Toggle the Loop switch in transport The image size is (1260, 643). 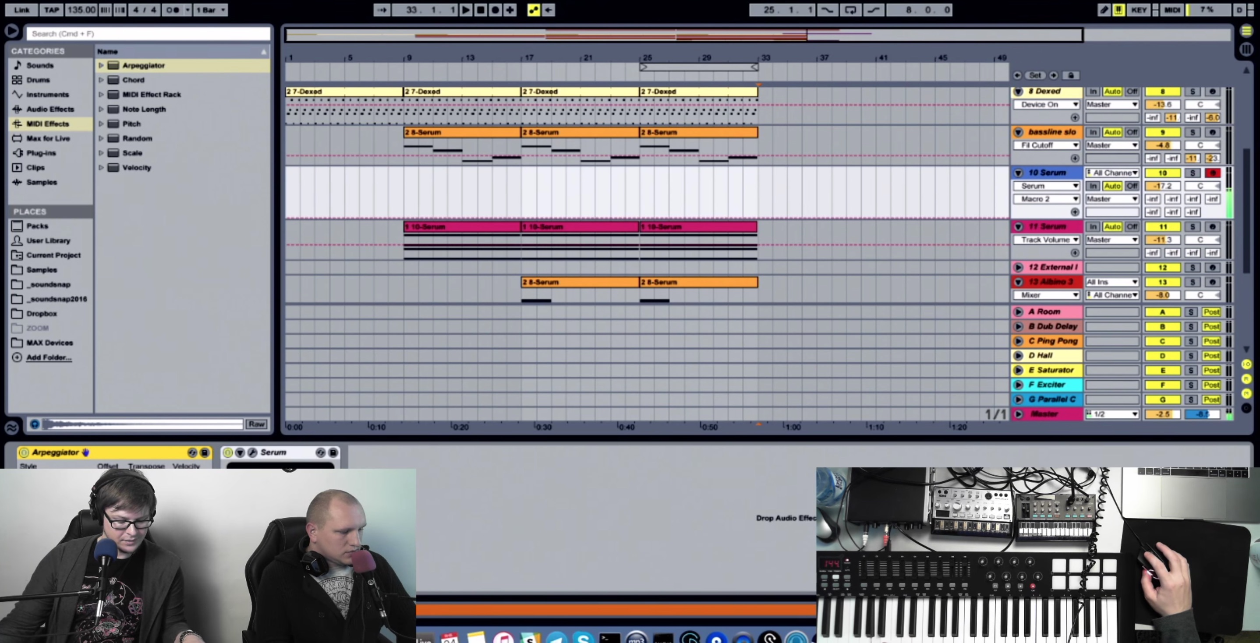pos(851,10)
